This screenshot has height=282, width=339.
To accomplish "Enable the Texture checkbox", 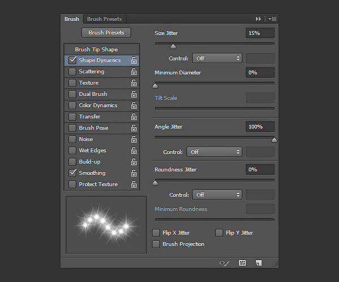I will [x=72, y=83].
